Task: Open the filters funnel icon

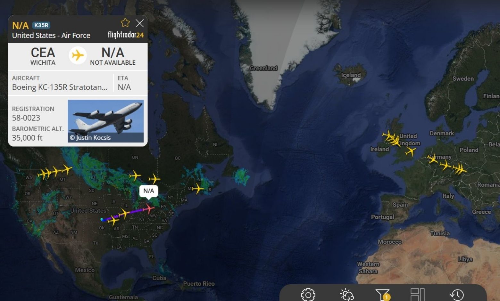Action: coord(383,295)
